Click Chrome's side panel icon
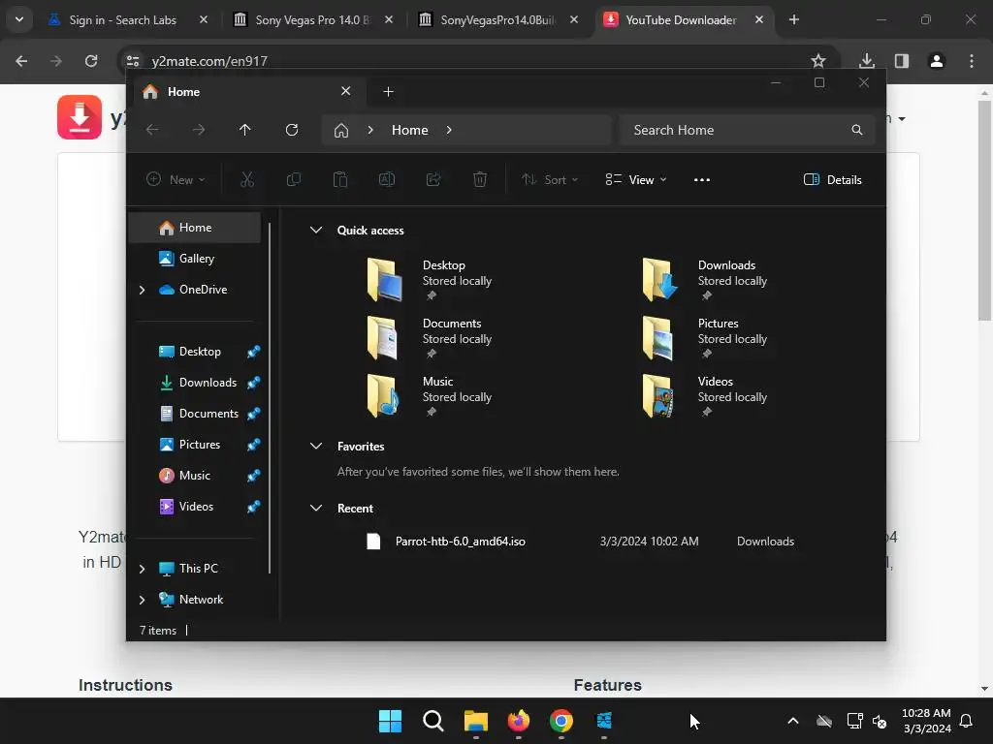993x744 pixels. (901, 61)
